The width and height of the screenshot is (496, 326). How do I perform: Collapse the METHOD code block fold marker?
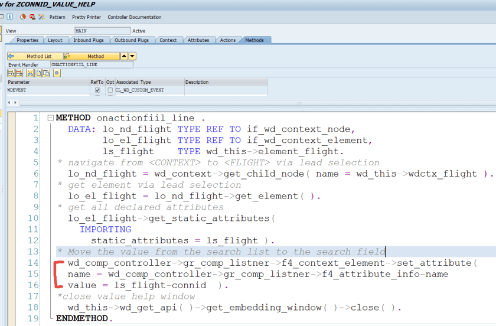click(51, 118)
